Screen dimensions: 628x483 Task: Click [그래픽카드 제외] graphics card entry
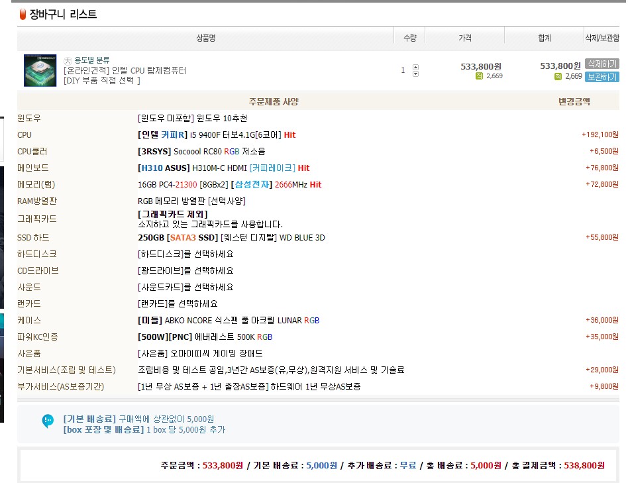173,214
